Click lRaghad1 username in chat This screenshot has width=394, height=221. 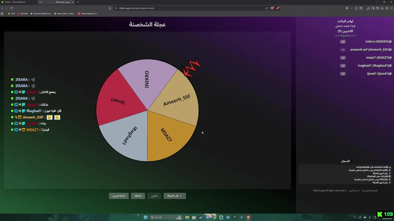pyautogui.click(x=34, y=111)
